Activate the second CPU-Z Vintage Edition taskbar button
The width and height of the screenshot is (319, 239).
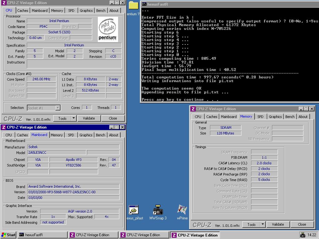(x=144, y=235)
